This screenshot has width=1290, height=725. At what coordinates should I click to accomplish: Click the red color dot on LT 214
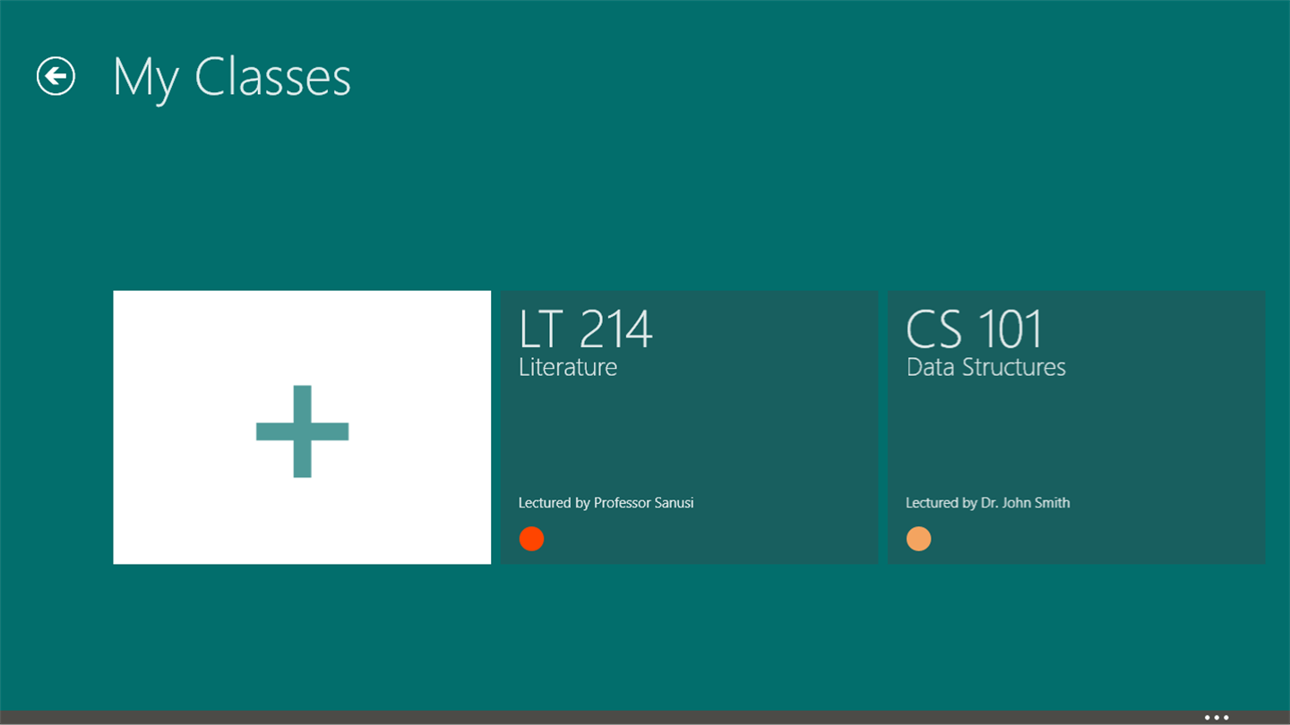point(531,539)
